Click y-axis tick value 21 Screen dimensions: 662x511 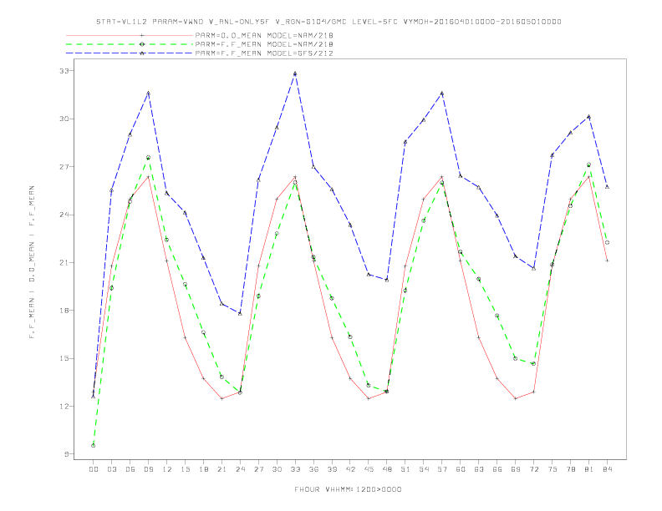pos(64,263)
